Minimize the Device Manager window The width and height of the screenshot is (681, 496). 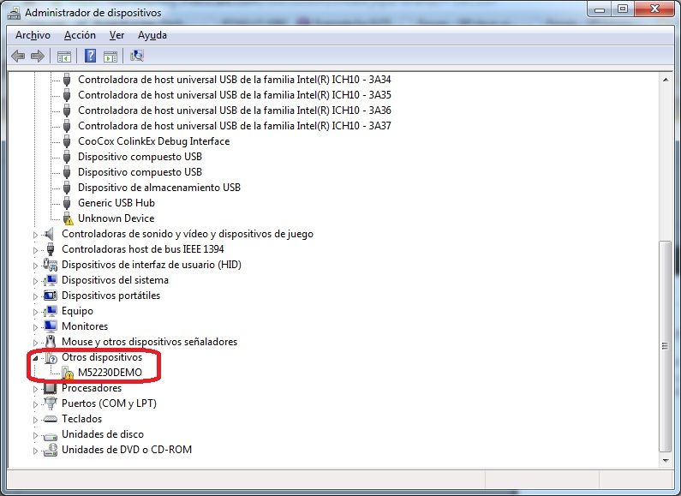(x=600, y=9)
